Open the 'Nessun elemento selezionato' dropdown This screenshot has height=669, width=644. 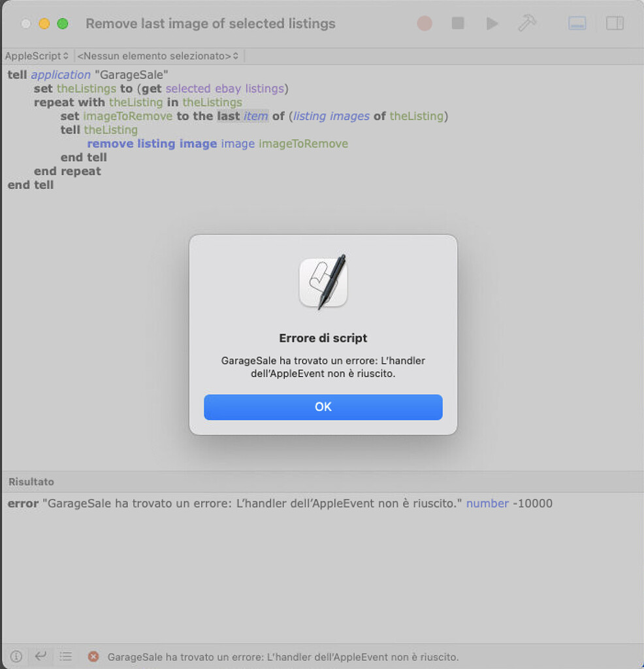(x=158, y=56)
